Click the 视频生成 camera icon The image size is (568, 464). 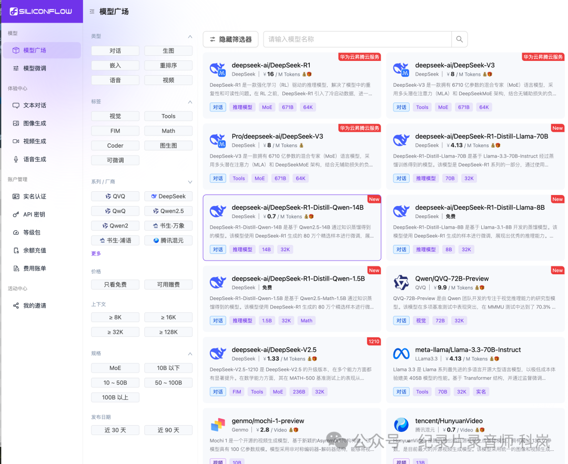tap(16, 141)
